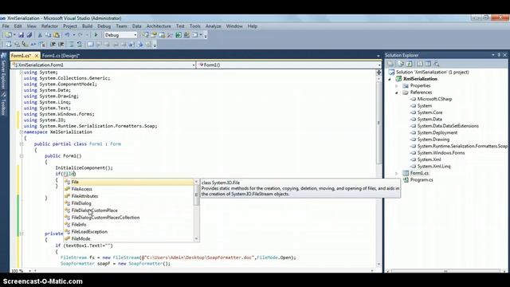This screenshot has height=287, width=510.
Task: Open the Analyze menu
Action: click(213, 26)
